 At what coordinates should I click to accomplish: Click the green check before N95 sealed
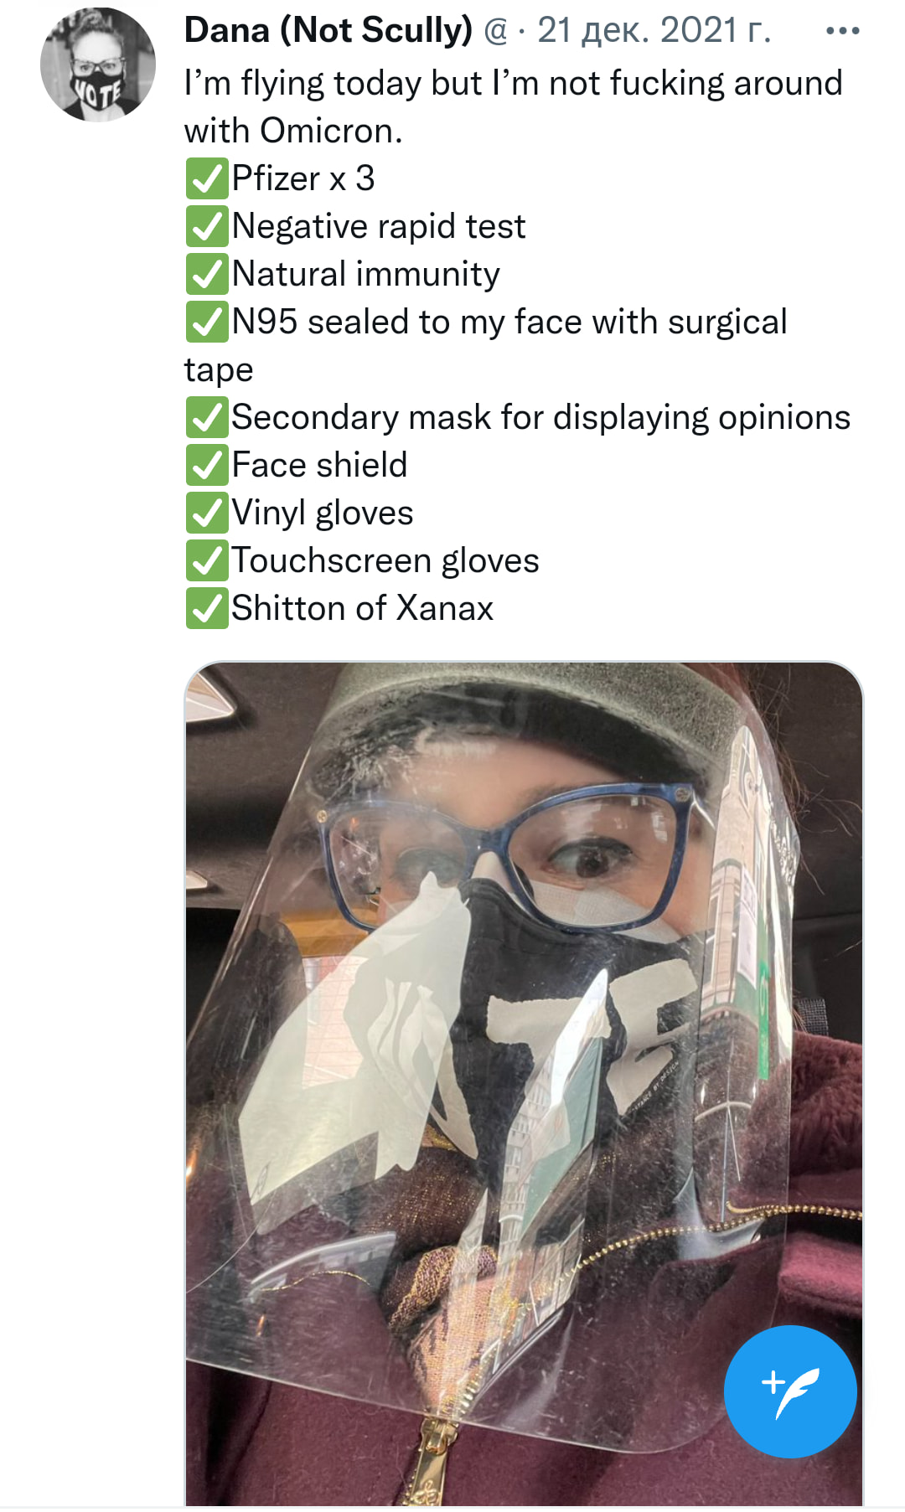(206, 322)
